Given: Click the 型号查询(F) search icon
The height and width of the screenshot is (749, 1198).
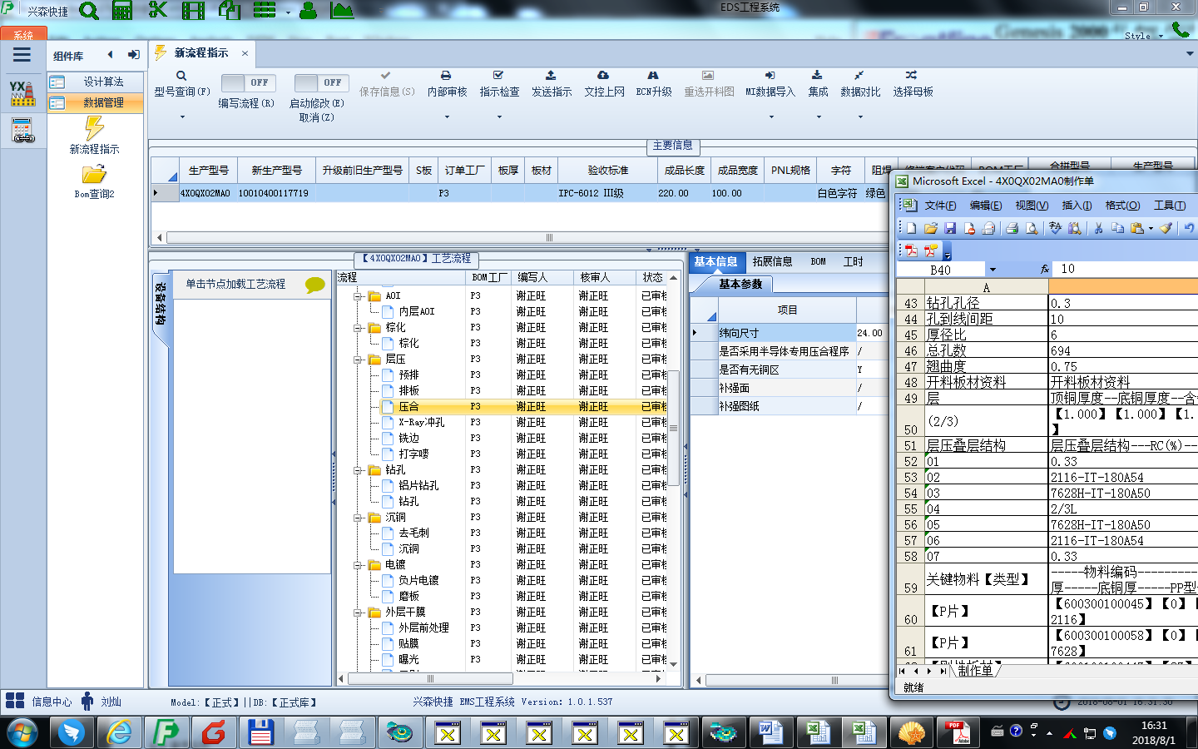Looking at the screenshot, I should coord(181,76).
